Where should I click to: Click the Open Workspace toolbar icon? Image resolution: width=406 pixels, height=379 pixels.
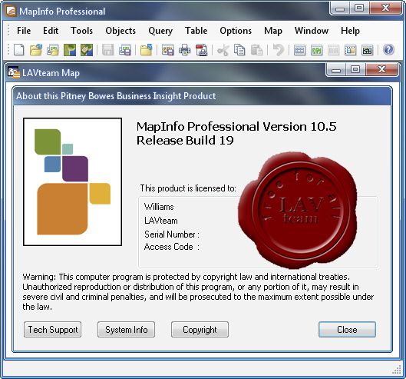point(53,49)
